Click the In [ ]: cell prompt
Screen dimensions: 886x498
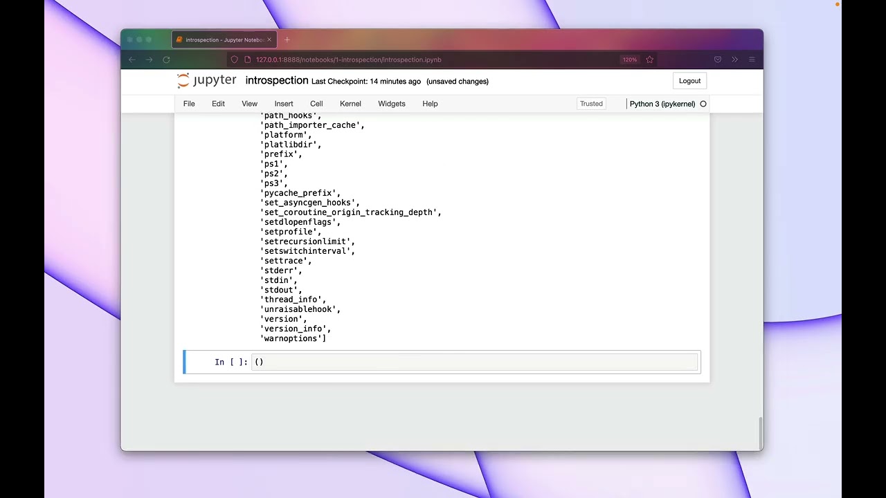[231, 362]
